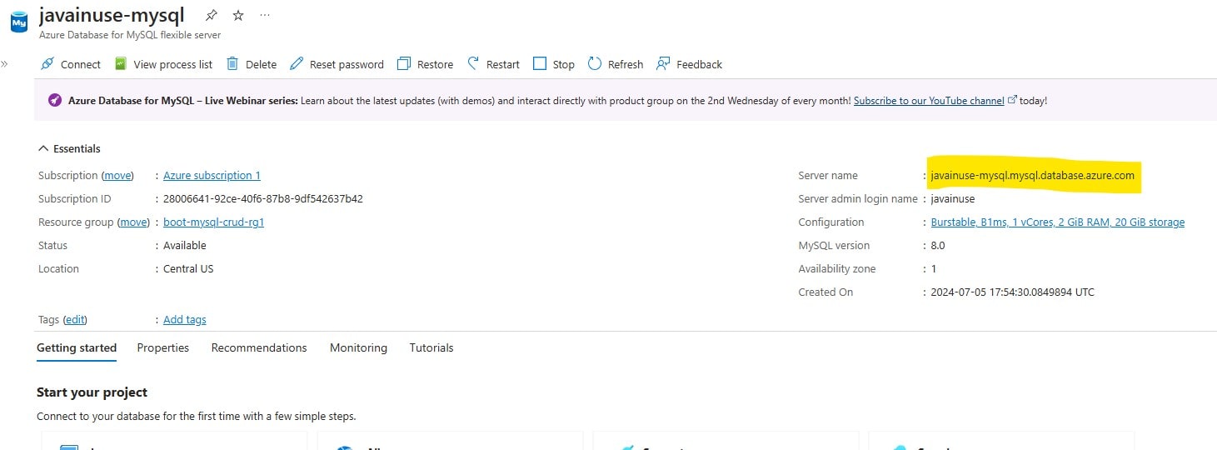Click the rocket webinar banner icon

(54, 100)
